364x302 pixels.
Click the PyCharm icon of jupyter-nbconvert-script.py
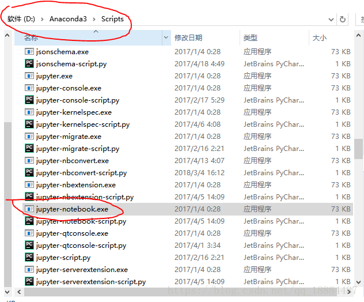(29, 172)
